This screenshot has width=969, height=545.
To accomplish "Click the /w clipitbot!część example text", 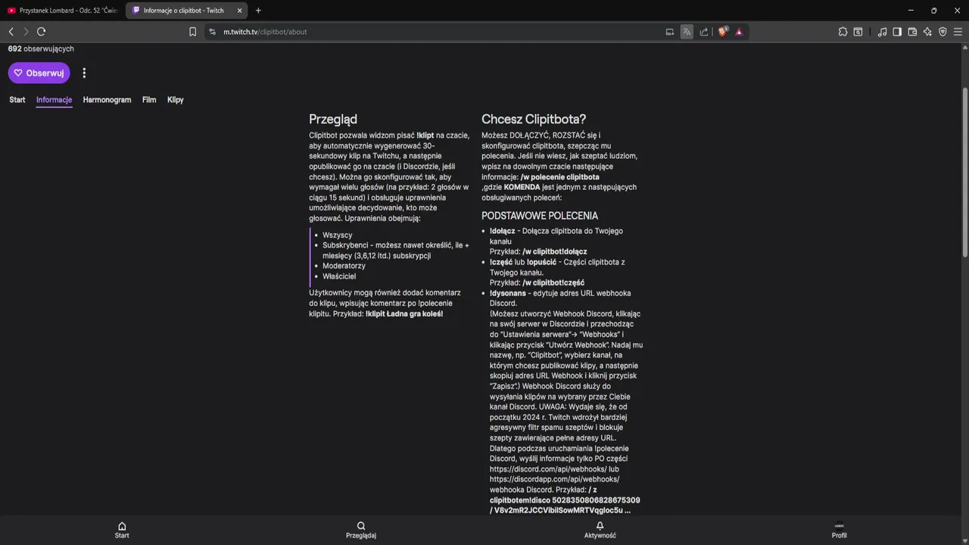I will point(553,282).
